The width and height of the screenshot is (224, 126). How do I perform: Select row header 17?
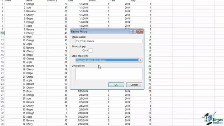[x=2, y=58]
